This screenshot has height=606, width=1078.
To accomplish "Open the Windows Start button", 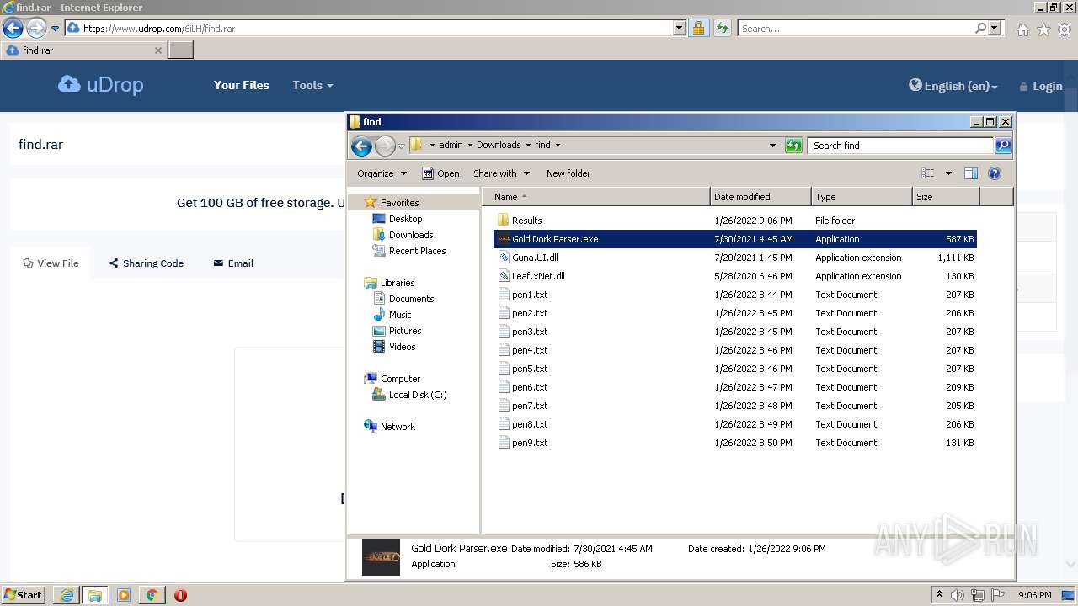I will point(23,594).
